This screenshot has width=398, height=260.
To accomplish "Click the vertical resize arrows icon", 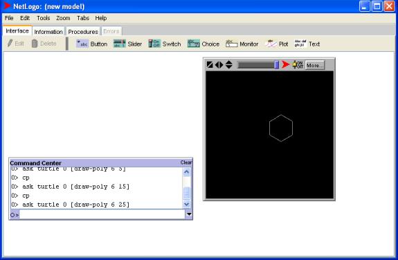I will pos(229,65).
